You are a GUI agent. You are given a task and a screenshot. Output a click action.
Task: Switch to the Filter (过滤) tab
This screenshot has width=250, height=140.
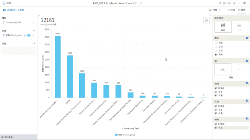tap(231, 10)
